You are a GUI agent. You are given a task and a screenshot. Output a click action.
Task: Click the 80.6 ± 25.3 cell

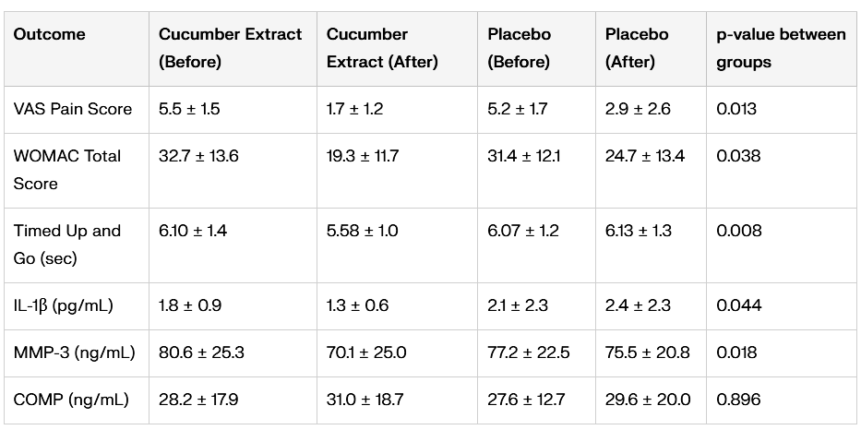tap(201, 352)
